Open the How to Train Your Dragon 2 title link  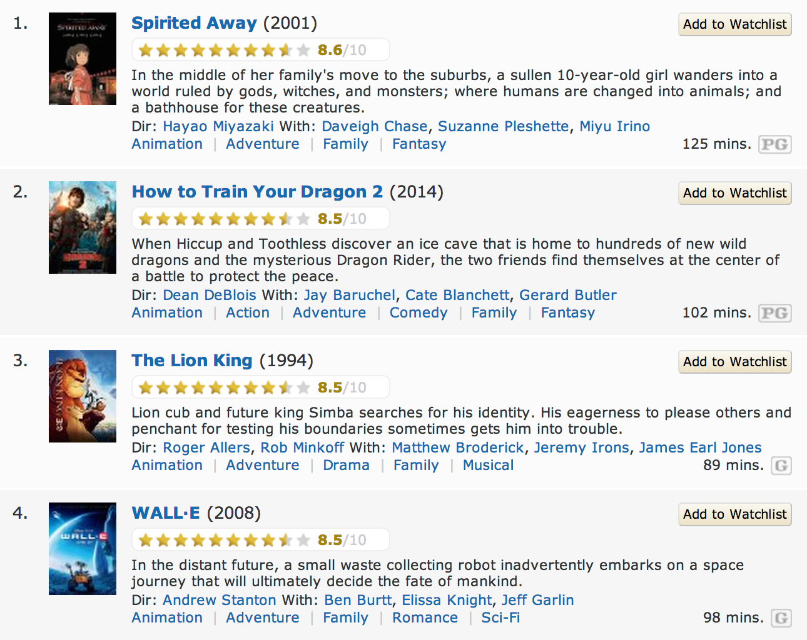[257, 192]
